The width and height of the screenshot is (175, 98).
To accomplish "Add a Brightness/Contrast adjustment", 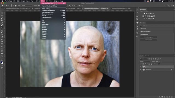I will pyautogui.click(x=144, y=14).
